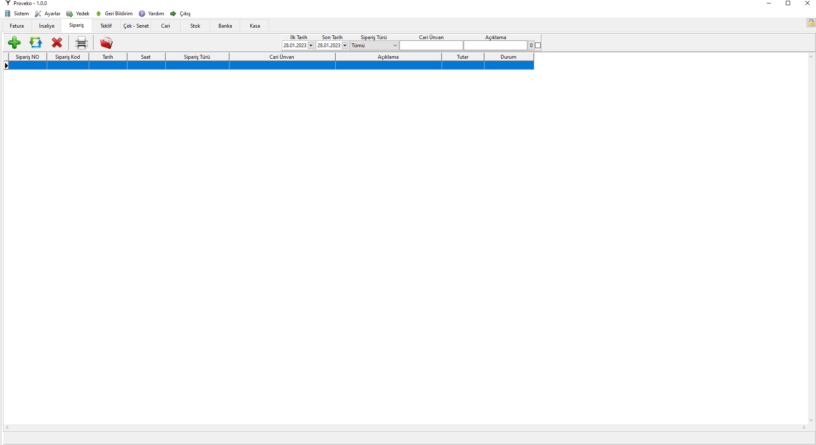Click the Tutar column header
This screenshot has width=816, height=445.
[x=463, y=57]
